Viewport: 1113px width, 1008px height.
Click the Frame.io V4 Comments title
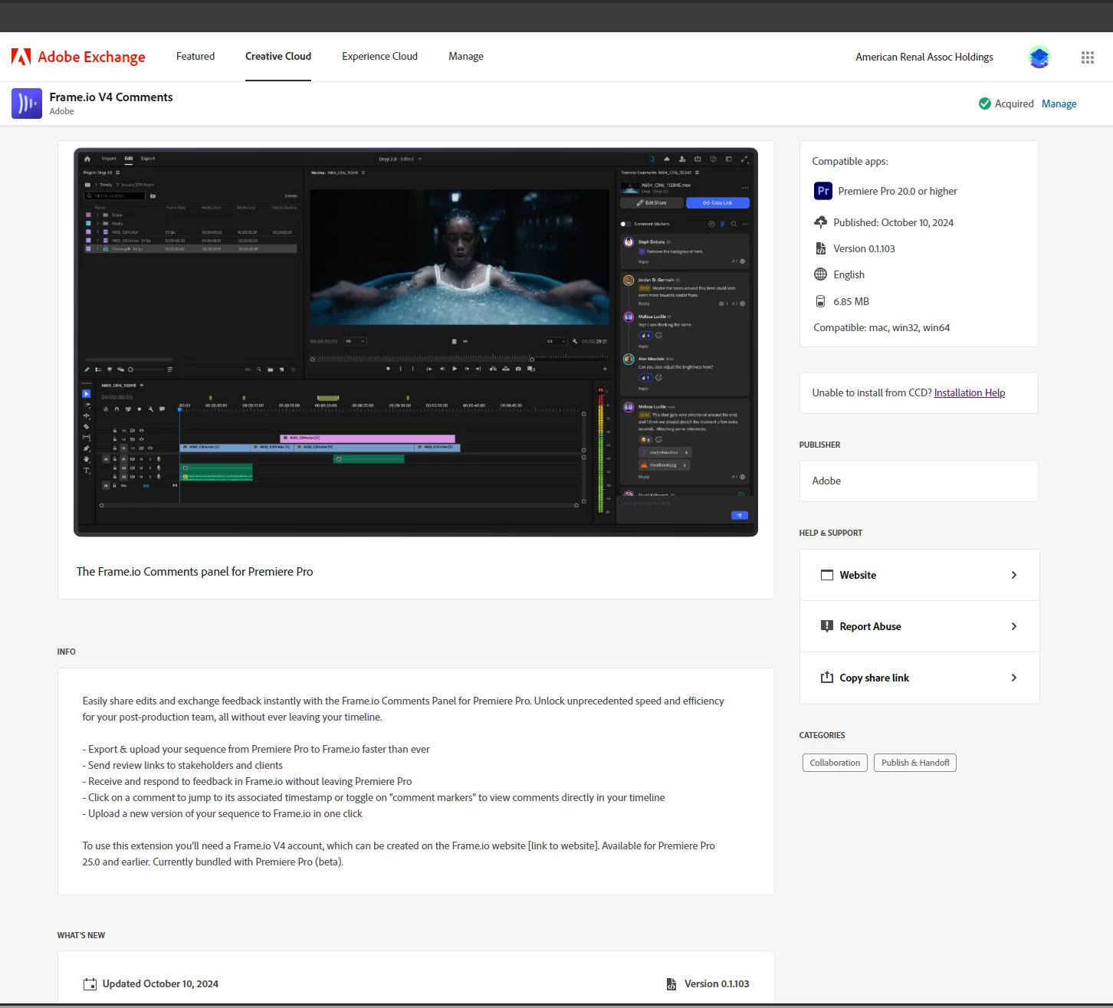111,97
